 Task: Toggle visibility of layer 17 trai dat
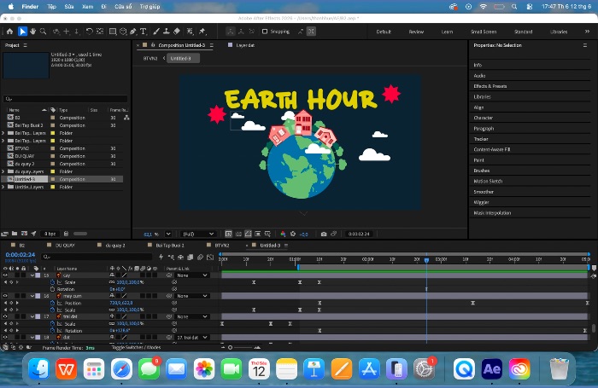pyautogui.click(x=5, y=316)
